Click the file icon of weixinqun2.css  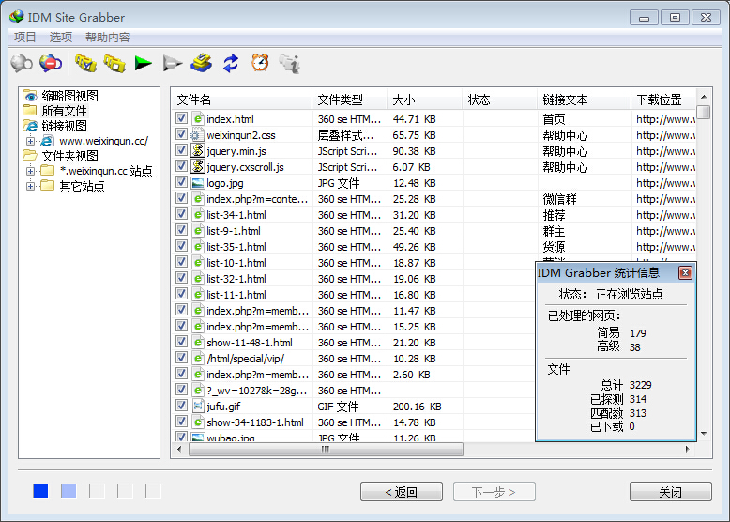pos(197,135)
